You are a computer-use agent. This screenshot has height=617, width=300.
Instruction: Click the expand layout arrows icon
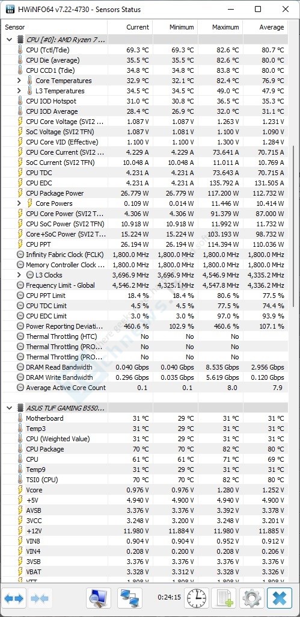14,598
